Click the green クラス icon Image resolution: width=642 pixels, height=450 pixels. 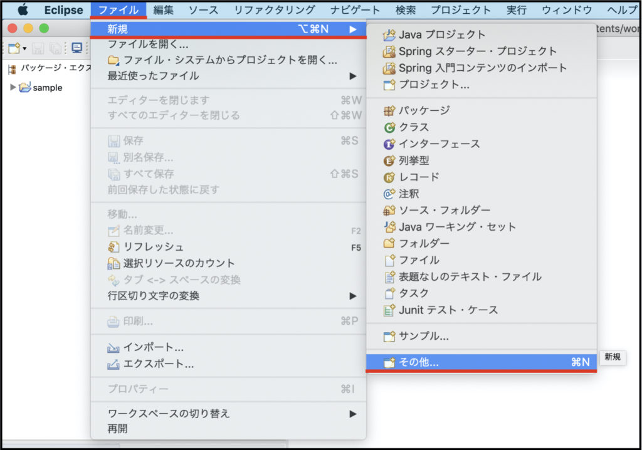(x=389, y=127)
